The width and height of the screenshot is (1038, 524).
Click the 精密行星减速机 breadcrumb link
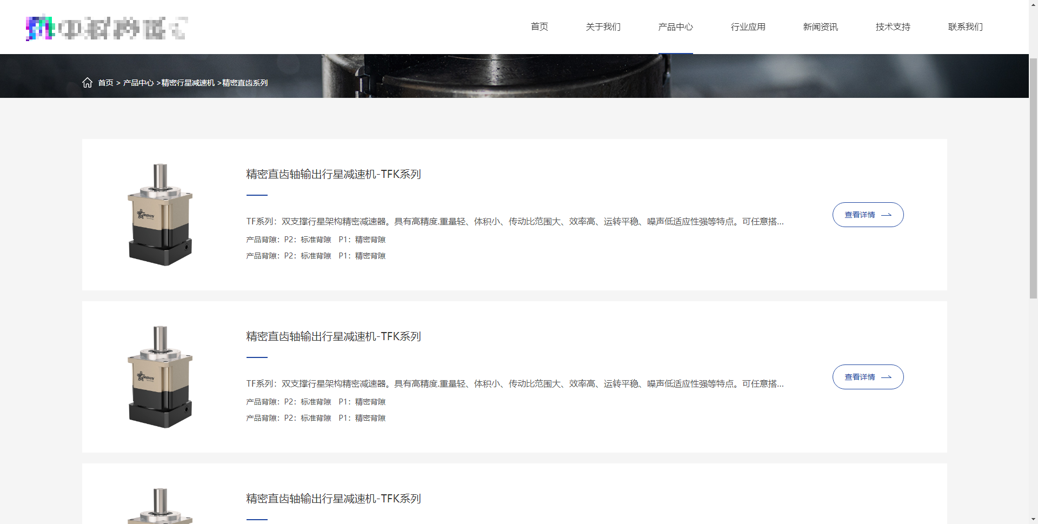click(x=188, y=83)
